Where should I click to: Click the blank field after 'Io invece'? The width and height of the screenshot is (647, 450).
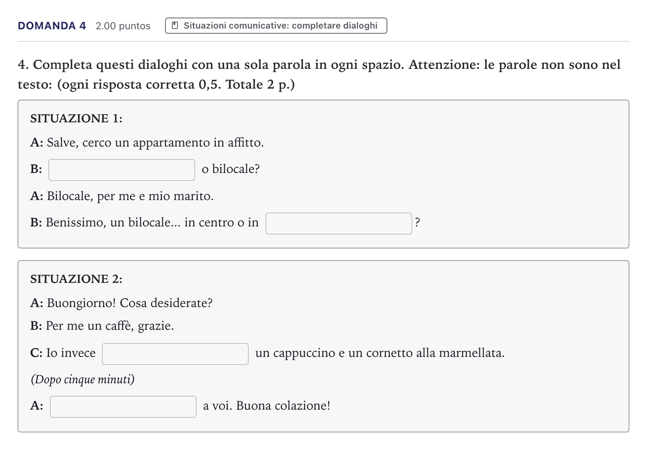[x=175, y=354]
